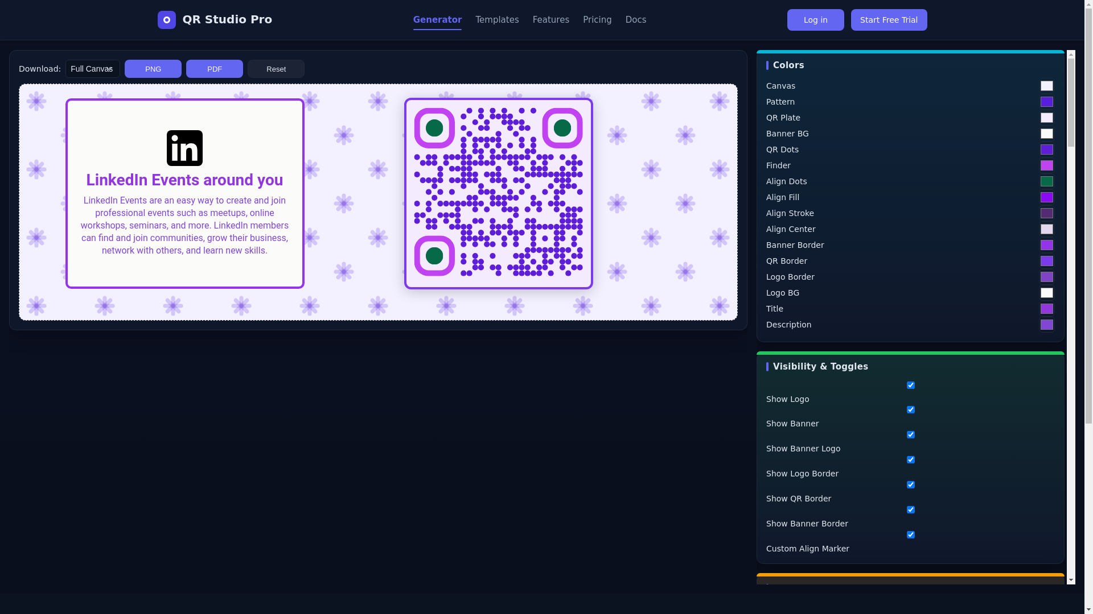Viewport: 1093px width, 614px height.
Task: Click the Colors section heading
Action: 788,65
